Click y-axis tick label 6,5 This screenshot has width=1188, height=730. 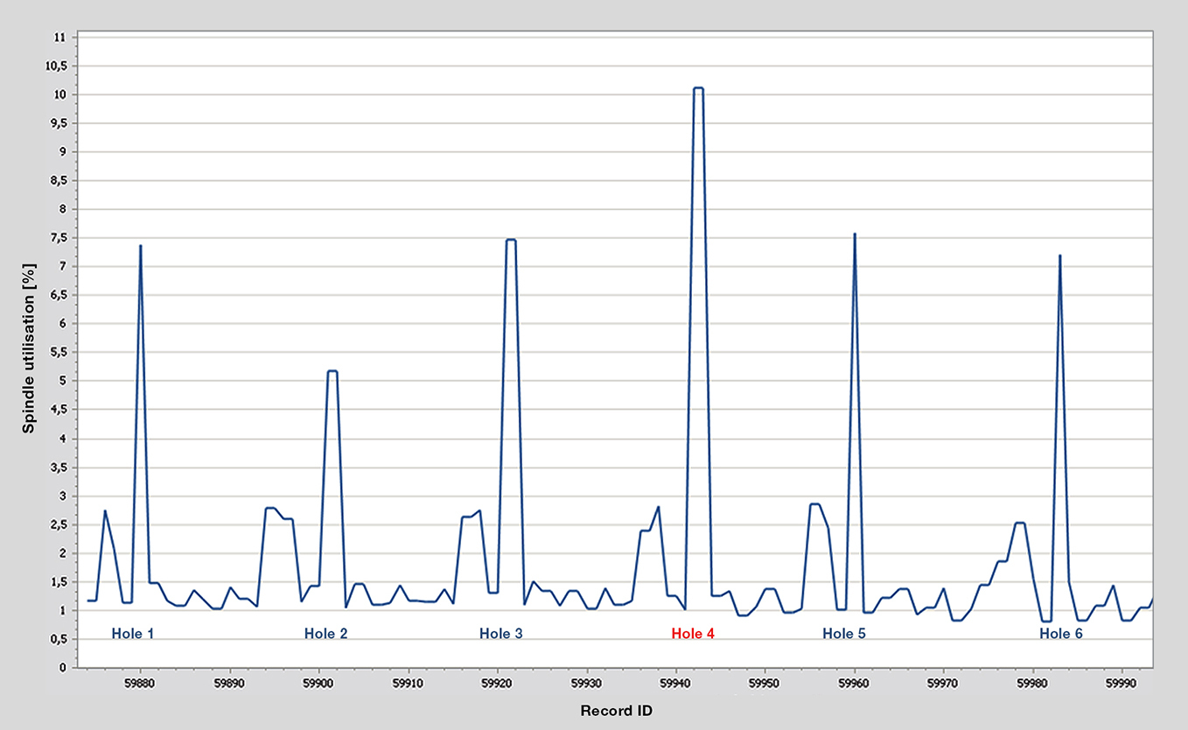pyautogui.click(x=57, y=295)
